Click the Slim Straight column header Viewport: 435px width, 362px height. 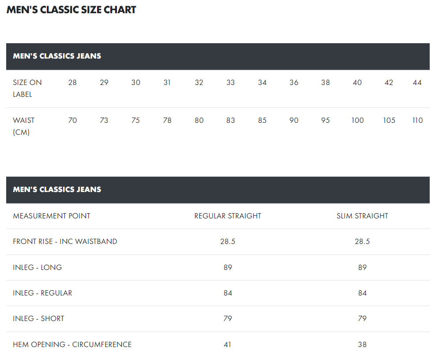(x=362, y=216)
